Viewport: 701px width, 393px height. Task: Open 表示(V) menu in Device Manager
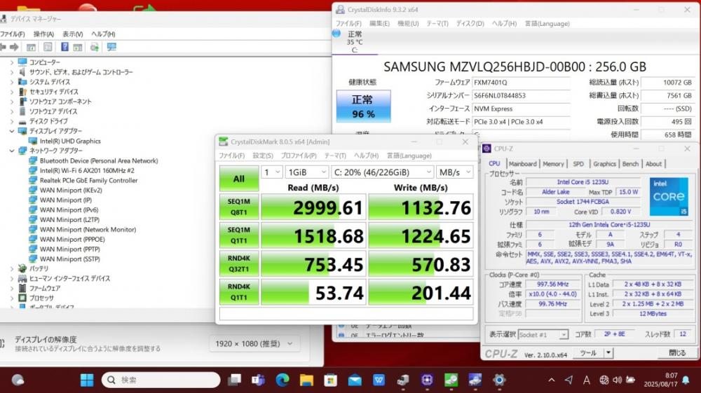[x=72, y=34]
